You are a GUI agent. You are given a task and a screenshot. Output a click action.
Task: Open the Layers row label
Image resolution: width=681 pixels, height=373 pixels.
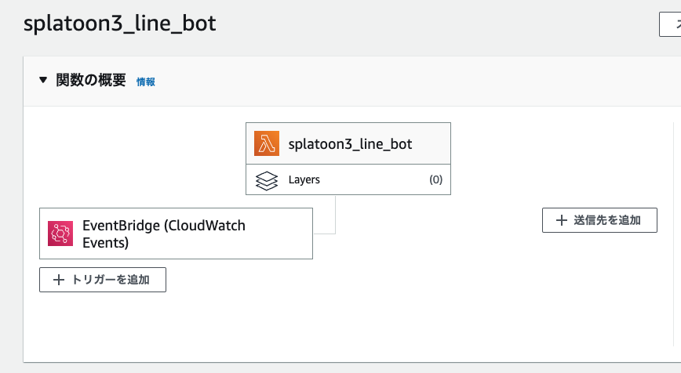tap(304, 179)
